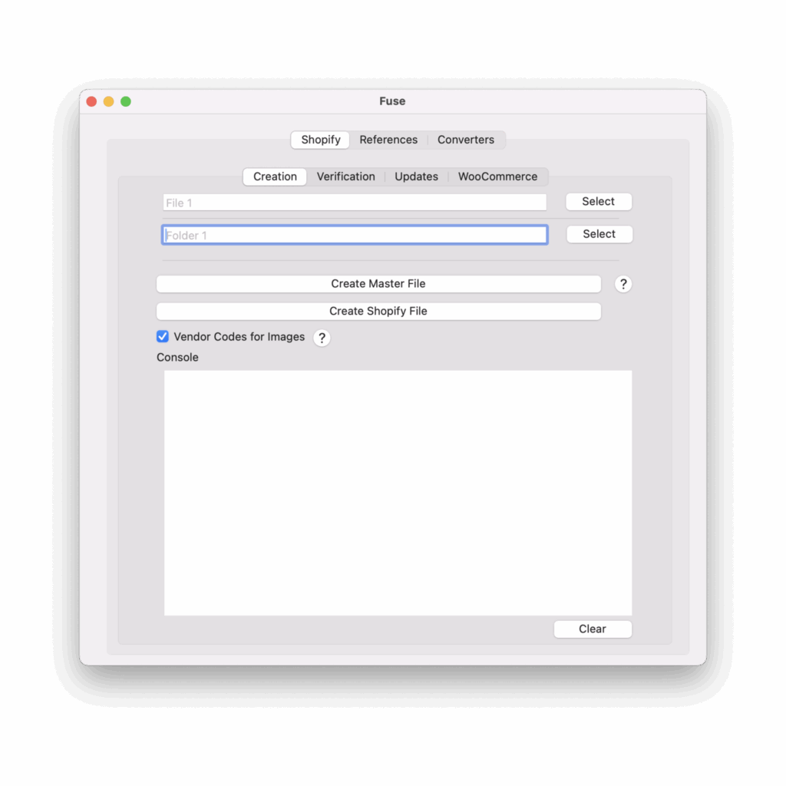
Task: Switch to the Verification sub-tab
Action: 345,177
